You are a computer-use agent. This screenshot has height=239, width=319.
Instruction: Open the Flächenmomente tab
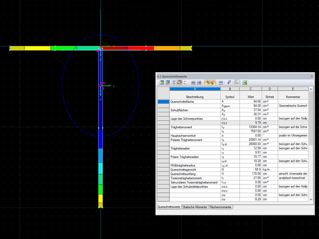221,207
